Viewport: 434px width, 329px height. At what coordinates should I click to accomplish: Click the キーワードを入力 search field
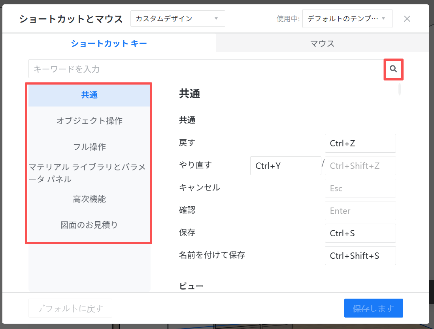click(206, 69)
